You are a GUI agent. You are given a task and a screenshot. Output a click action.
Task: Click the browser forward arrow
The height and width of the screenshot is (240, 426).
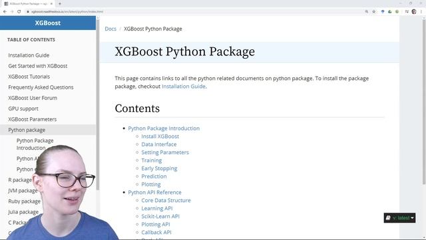(12, 12)
